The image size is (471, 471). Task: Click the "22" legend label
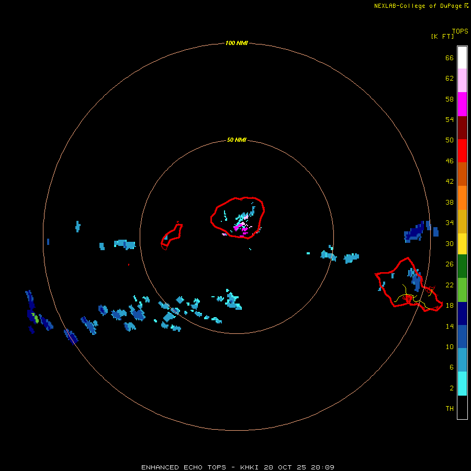(450, 285)
